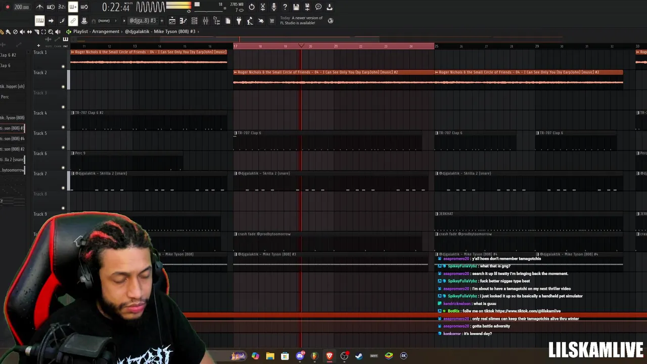
Task: Toggle the highlighted overdub/blend recording button
Action: (73, 7)
